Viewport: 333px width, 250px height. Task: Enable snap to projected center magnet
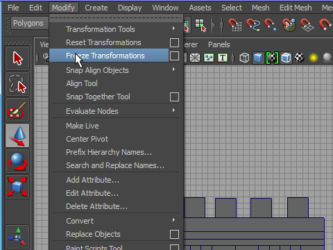pos(289,25)
